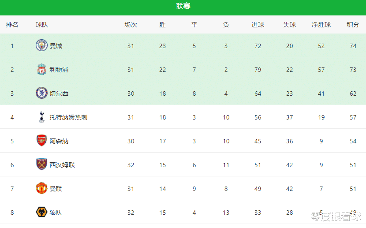
Task: Open the 西汉姆联 team link
Action: [62, 165]
